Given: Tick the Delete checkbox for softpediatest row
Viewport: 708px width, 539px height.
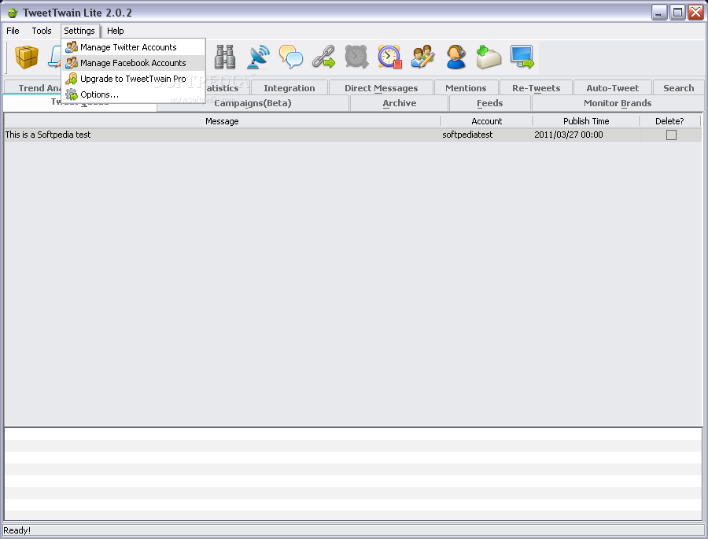Looking at the screenshot, I should pyautogui.click(x=672, y=135).
